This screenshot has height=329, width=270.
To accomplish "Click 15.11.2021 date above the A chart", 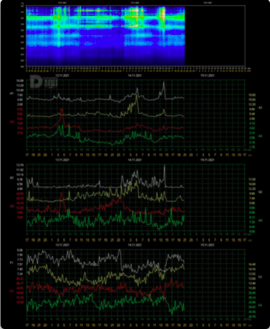I will tap(207, 76).
